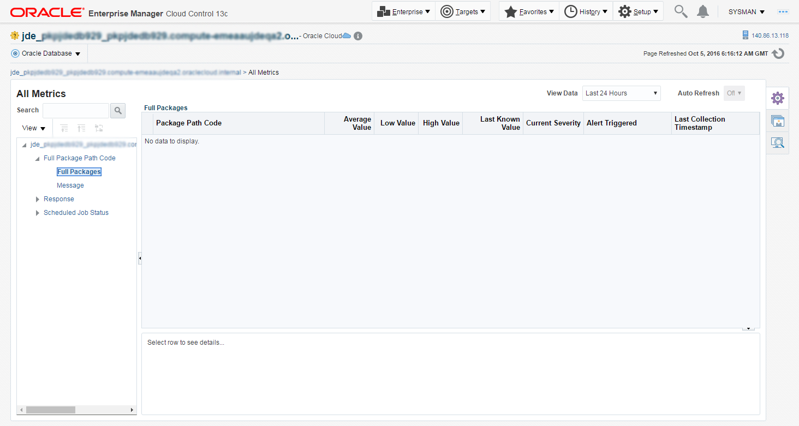Viewport: 799px width, 426px height.
Task: Open the magnifier-screen tab in the right side panel
Action: [x=778, y=143]
